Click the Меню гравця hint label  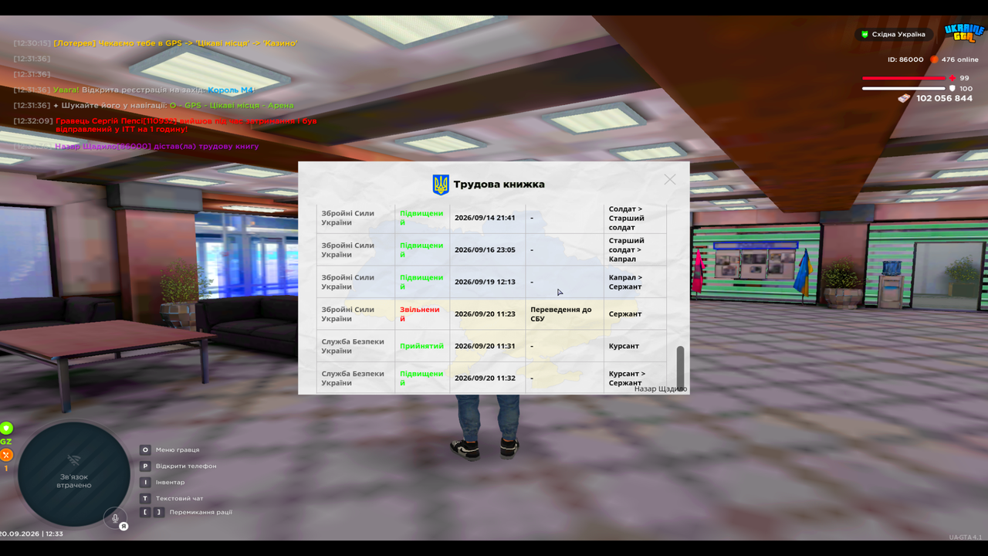tap(178, 449)
